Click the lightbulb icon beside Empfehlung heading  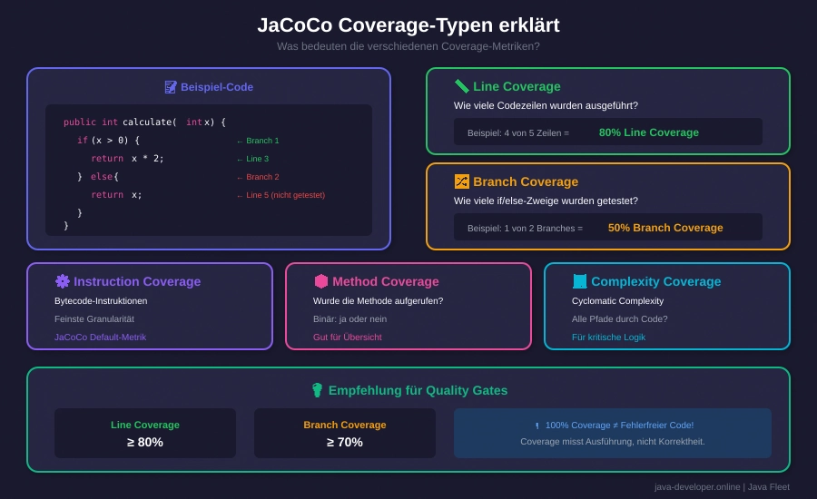pos(317,390)
